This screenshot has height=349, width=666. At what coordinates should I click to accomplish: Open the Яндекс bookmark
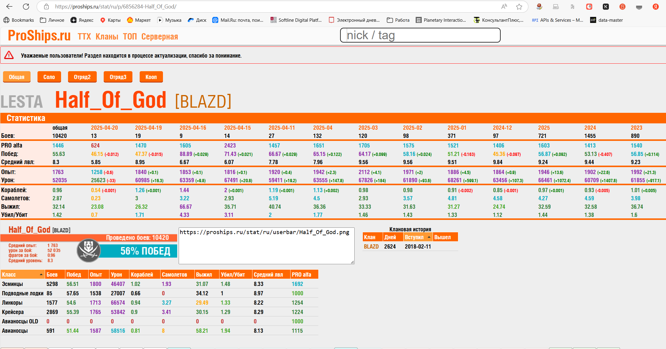coord(82,20)
